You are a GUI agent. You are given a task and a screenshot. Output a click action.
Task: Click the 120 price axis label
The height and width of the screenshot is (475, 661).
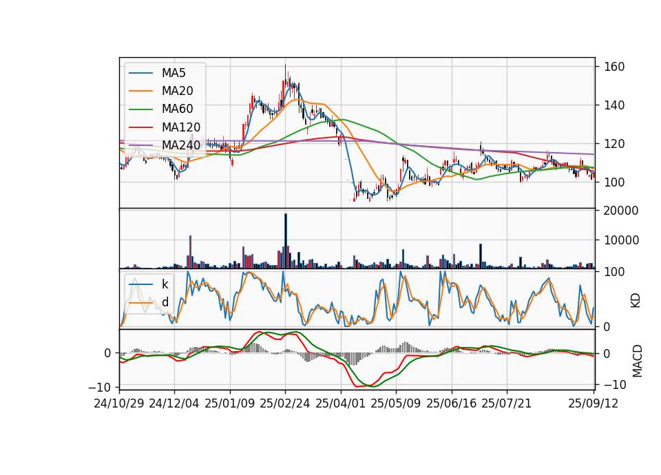(x=613, y=144)
